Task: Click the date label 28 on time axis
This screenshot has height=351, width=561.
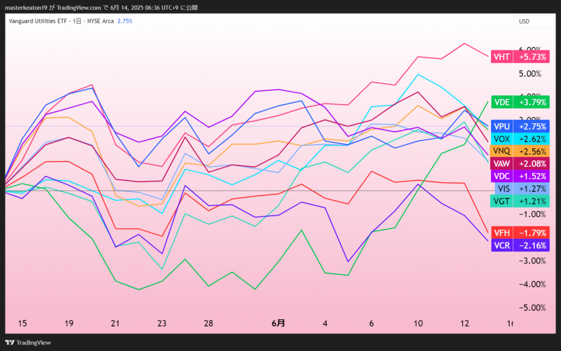Action: tap(208, 324)
